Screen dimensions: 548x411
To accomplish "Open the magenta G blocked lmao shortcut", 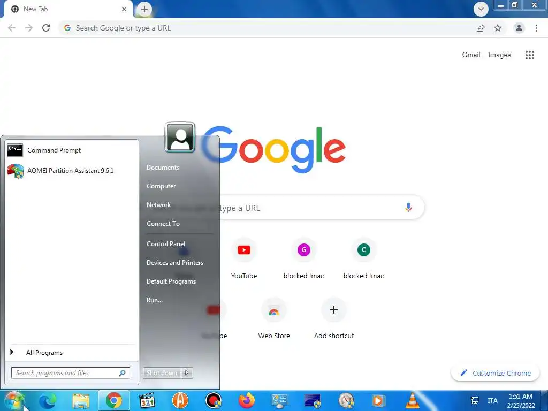I will coord(304,259).
